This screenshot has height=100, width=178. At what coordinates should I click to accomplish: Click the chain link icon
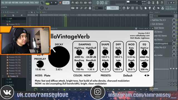(86, 8)
